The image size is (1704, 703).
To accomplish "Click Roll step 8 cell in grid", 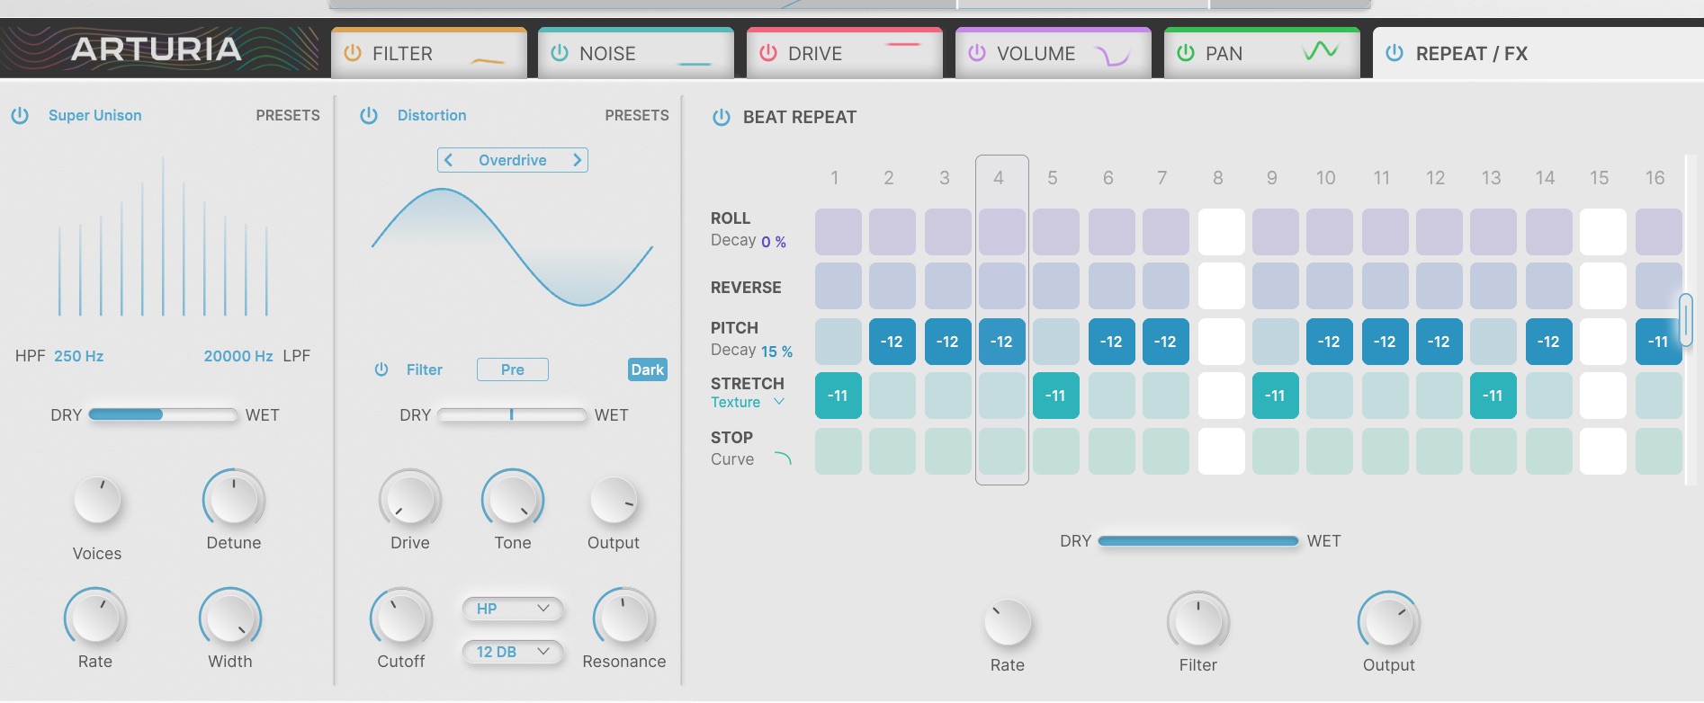I will click(x=1221, y=232).
